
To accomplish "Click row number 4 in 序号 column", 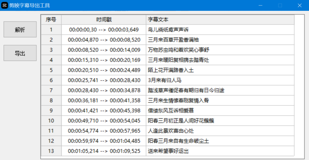I will 51,60.
